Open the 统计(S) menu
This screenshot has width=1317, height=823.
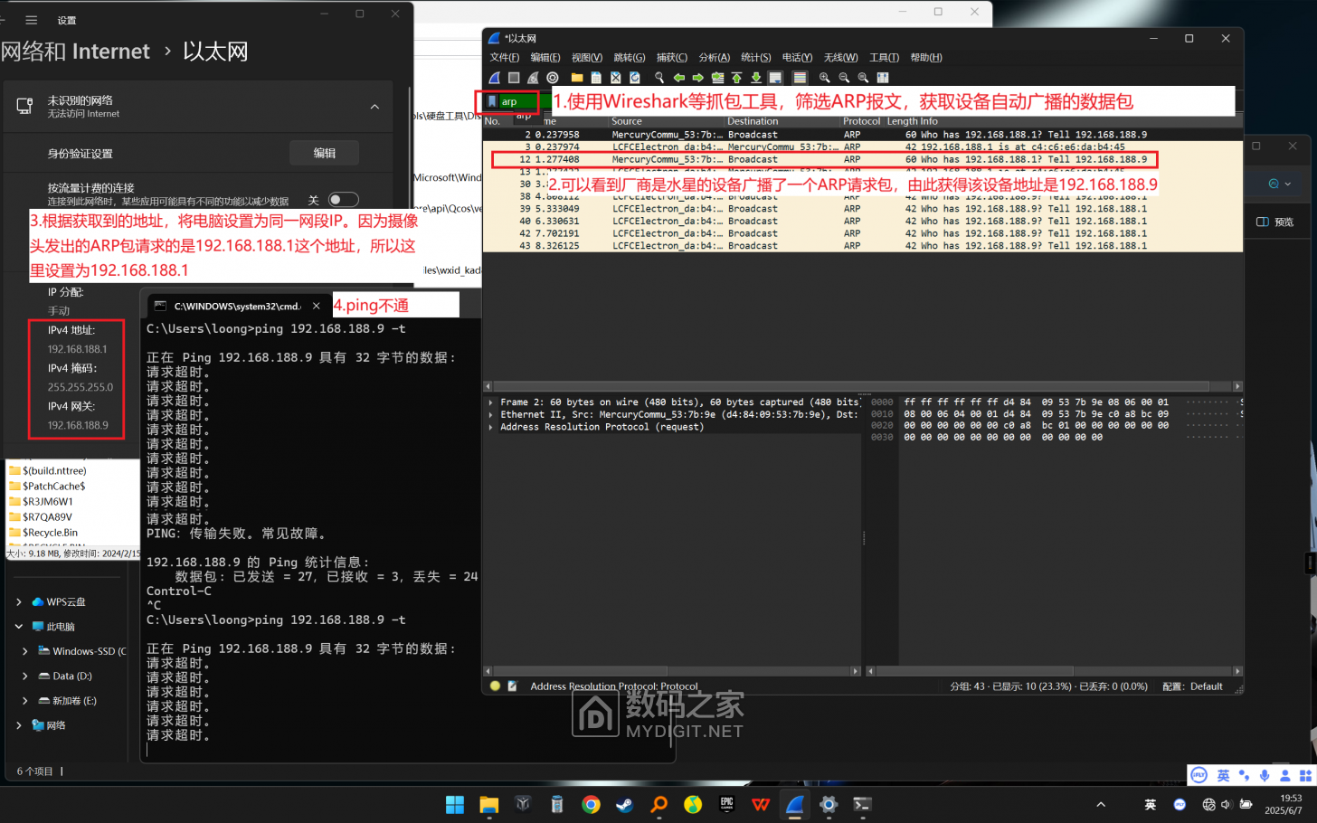[755, 57]
